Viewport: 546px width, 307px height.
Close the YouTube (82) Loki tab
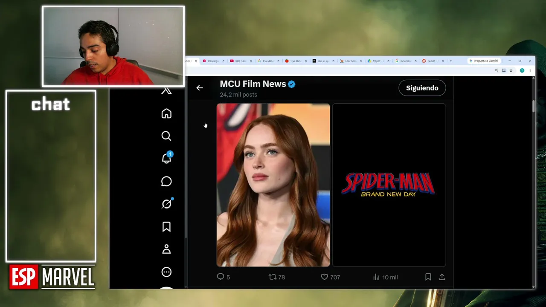click(251, 61)
